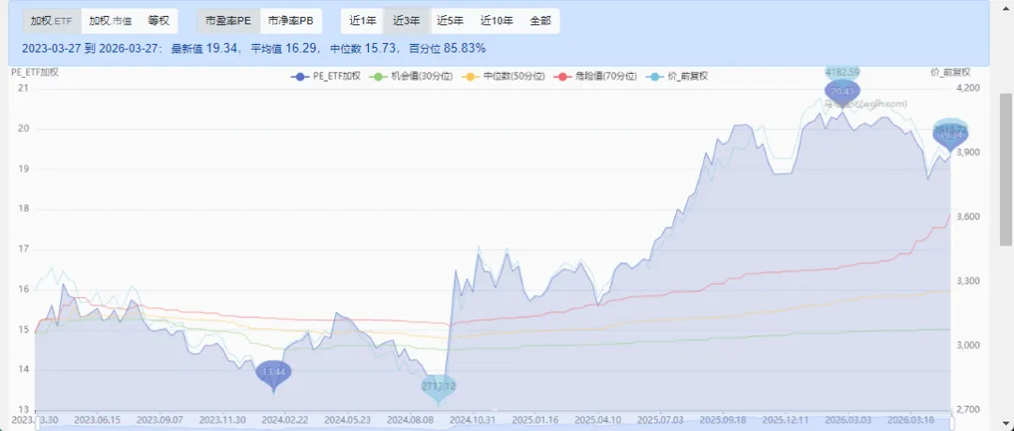The width and height of the screenshot is (1014, 431).
Task: Choose the 近3年 time range
Action: 407,21
